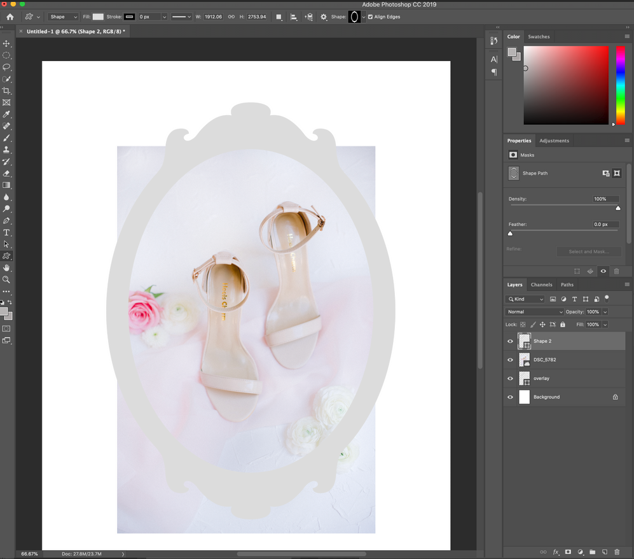This screenshot has height=559, width=634.
Task: Select the Eyedropper tool
Action: (x=7, y=114)
